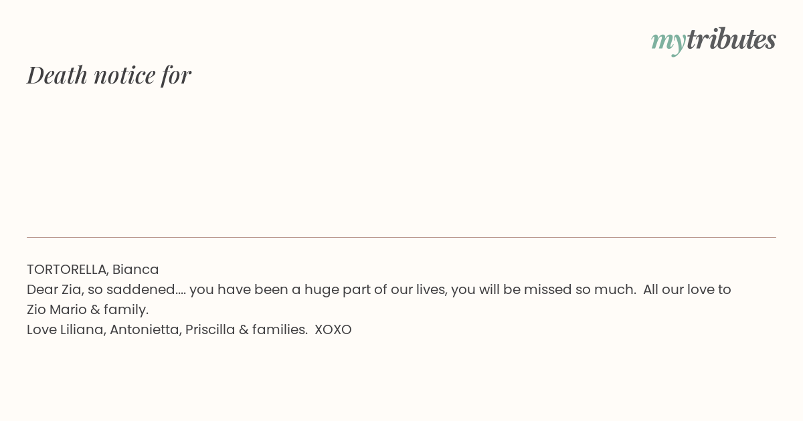
Task: Click the name 'Antonietta' in signature
Action: tap(145, 329)
